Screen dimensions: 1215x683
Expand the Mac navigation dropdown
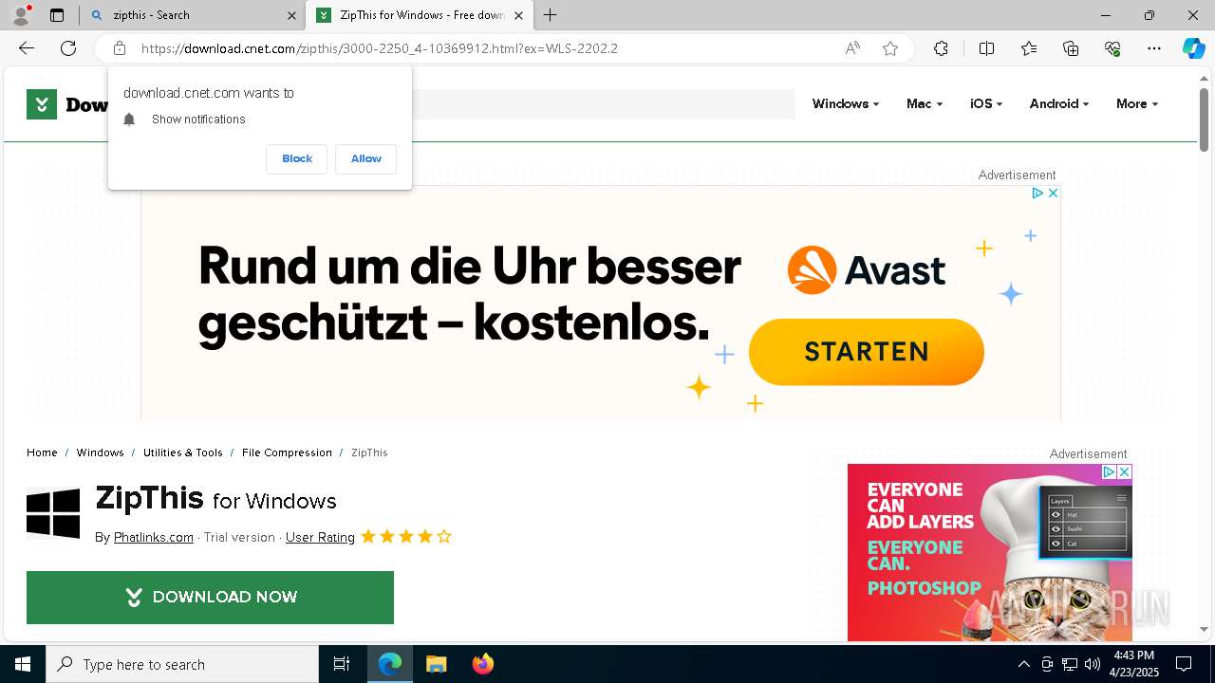924,104
